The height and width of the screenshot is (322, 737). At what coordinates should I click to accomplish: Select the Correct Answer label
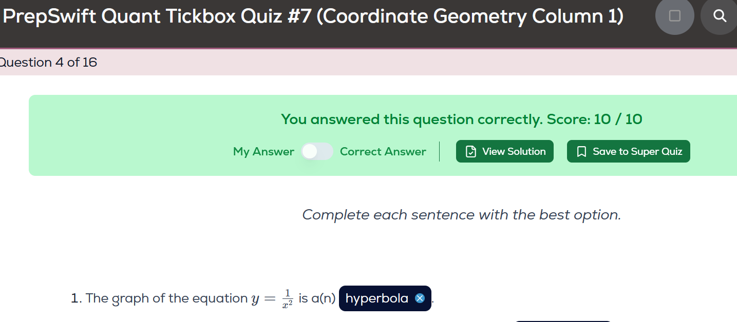[x=383, y=152]
